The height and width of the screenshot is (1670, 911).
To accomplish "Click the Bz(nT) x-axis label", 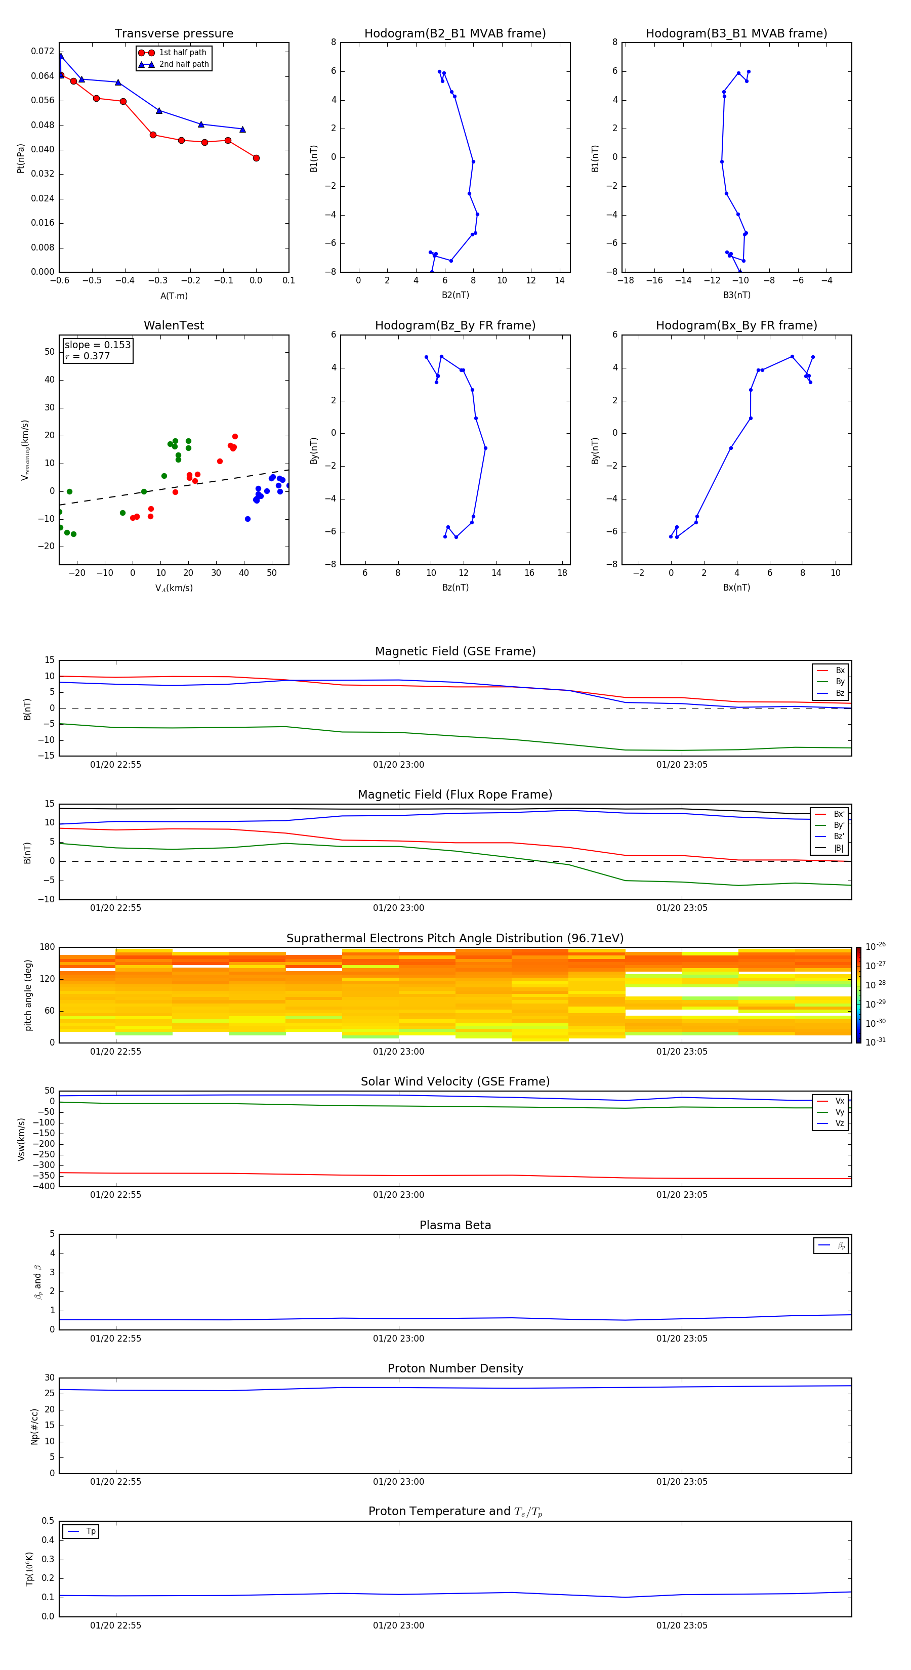I will click(x=455, y=588).
